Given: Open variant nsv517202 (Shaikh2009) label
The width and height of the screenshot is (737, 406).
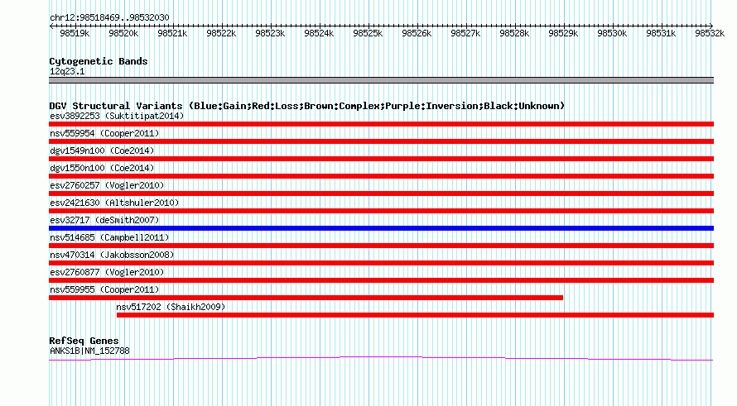Looking at the screenshot, I should tap(171, 307).
